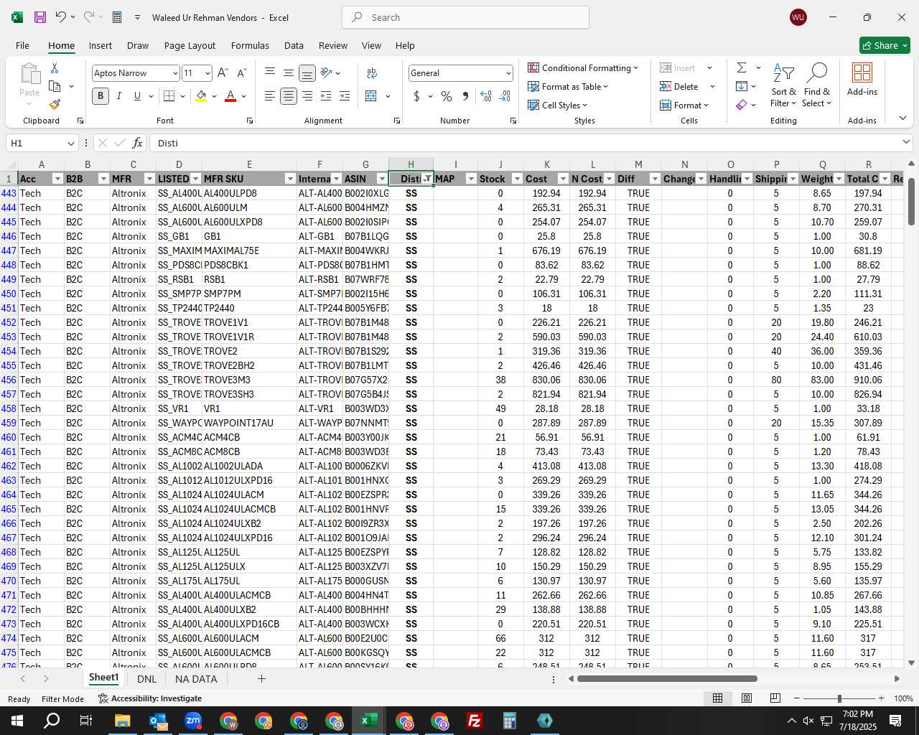Screen dimensions: 919x735
Task: Open the Number Format dropdown
Action: tap(508, 73)
